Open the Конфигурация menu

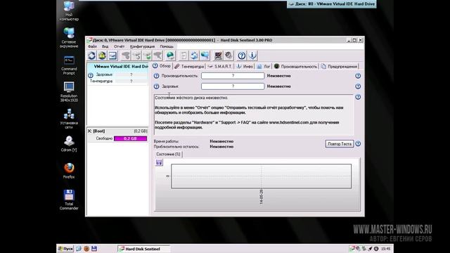[x=142, y=46]
